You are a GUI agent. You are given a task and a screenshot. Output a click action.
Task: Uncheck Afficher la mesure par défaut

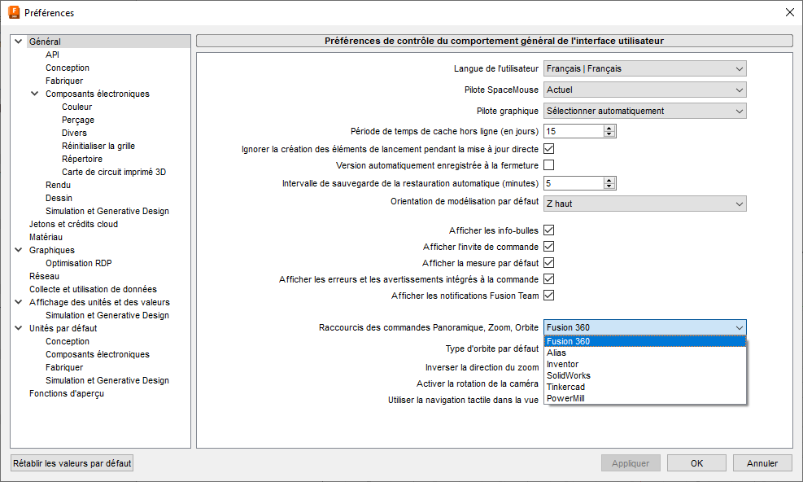(x=548, y=263)
